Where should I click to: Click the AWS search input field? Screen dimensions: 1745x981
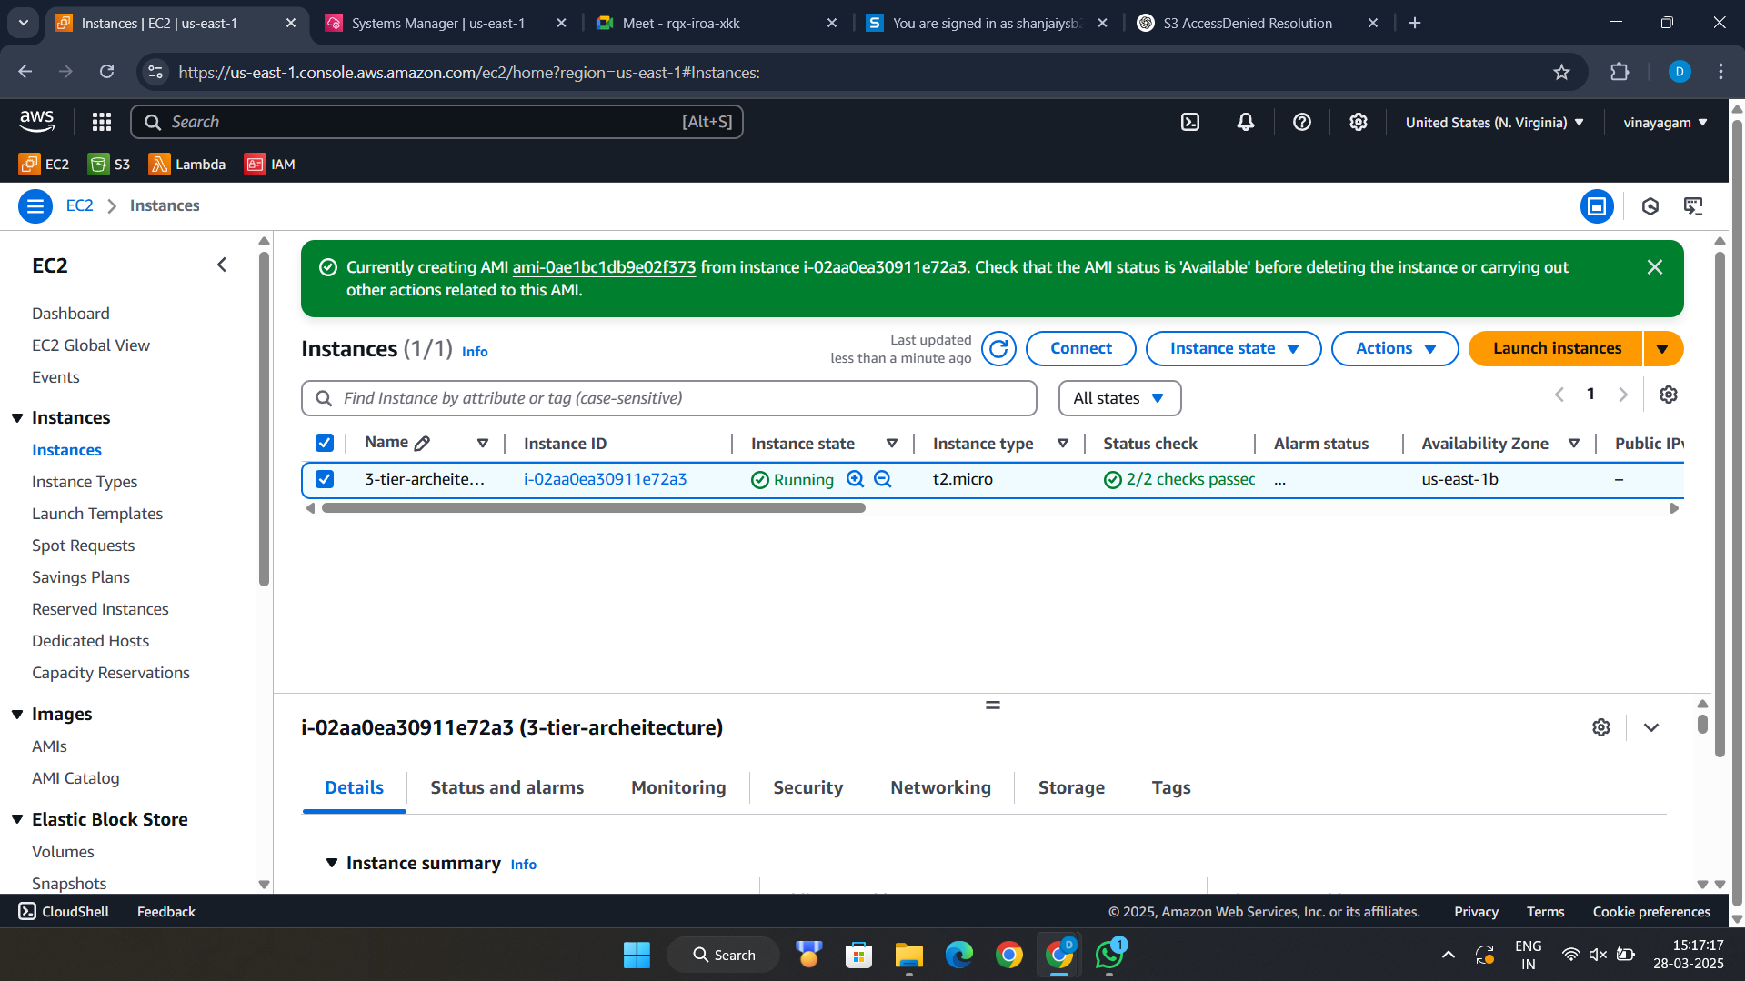click(x=436, y=122)
